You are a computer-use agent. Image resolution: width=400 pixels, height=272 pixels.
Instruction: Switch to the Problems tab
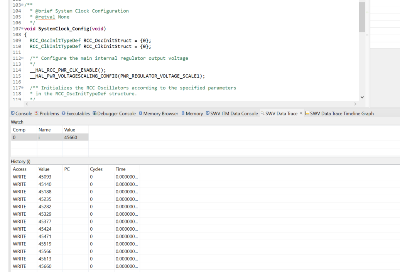pyautogui.click(x=49, y=113)
